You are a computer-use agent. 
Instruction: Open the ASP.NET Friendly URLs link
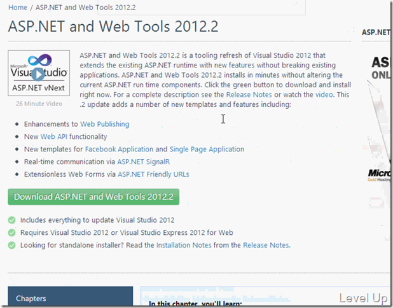click(x=153, y=174)
